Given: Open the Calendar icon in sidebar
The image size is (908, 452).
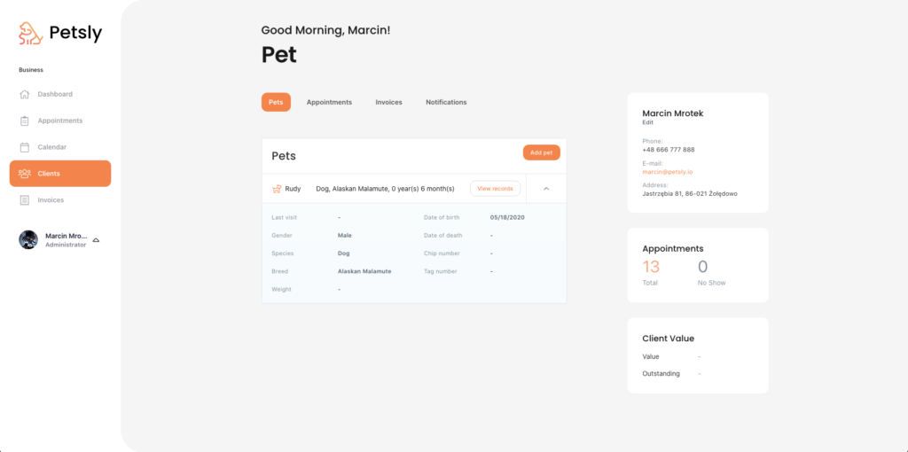Looking at the screenshot, I should coord(24,147).
